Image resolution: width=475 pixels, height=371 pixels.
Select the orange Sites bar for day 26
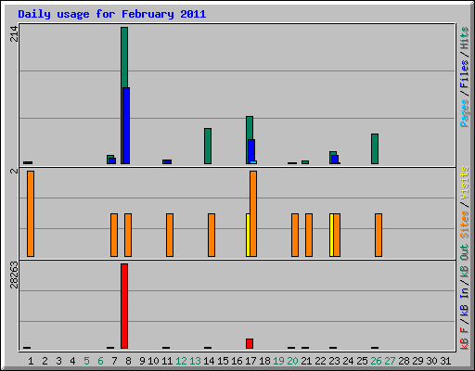(379, 235)
